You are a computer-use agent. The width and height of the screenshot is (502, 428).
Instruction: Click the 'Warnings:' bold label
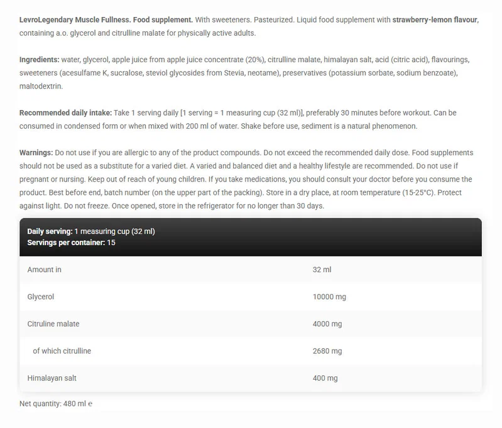(x=36, y=153)
